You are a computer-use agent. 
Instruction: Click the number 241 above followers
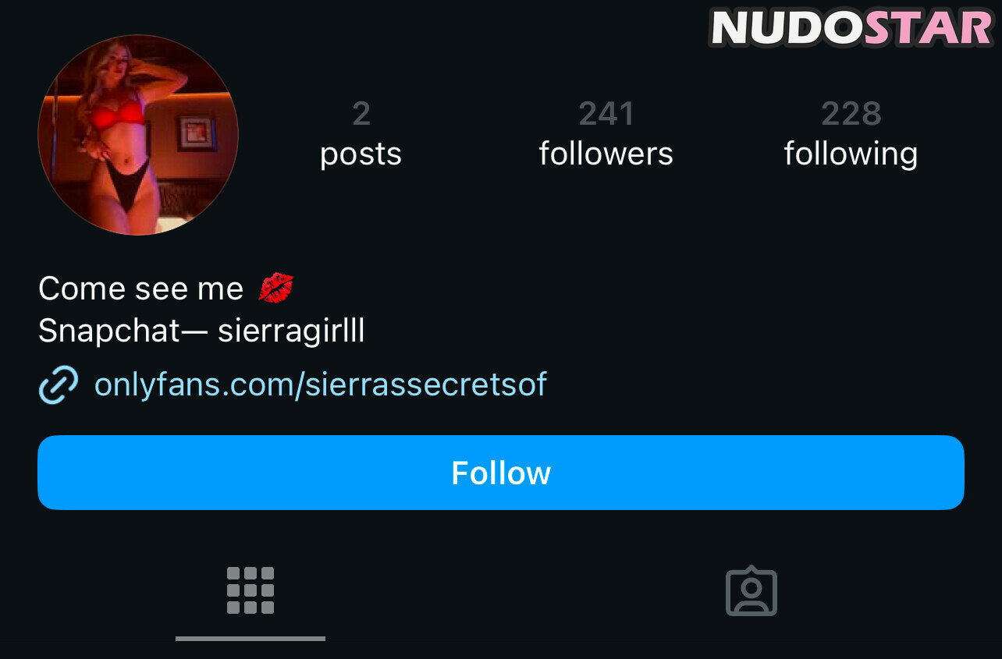point(606,114)
